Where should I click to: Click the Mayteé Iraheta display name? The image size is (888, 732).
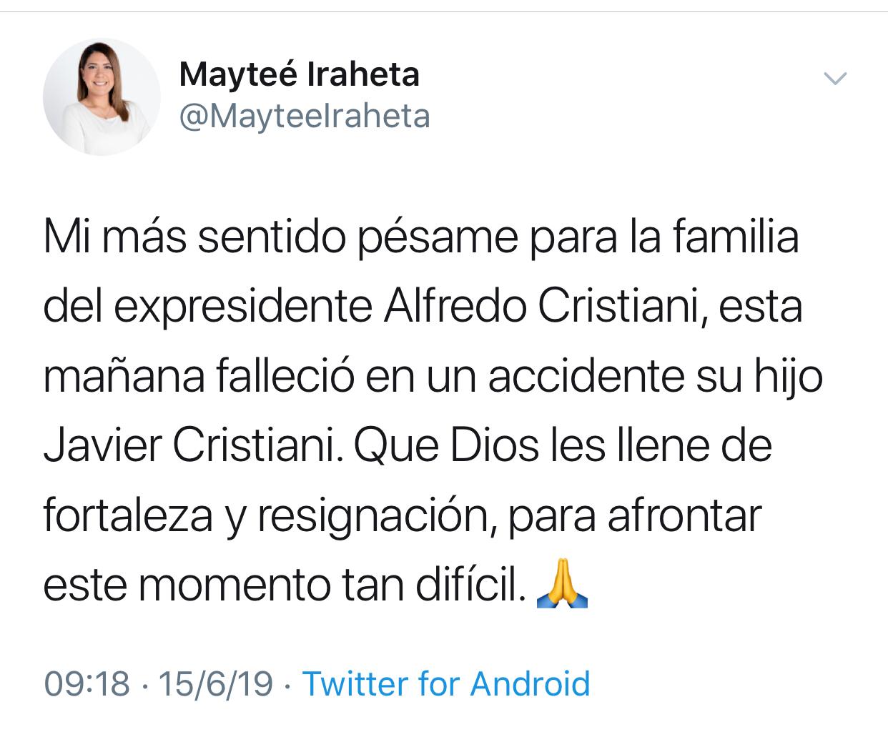(299, 74)
